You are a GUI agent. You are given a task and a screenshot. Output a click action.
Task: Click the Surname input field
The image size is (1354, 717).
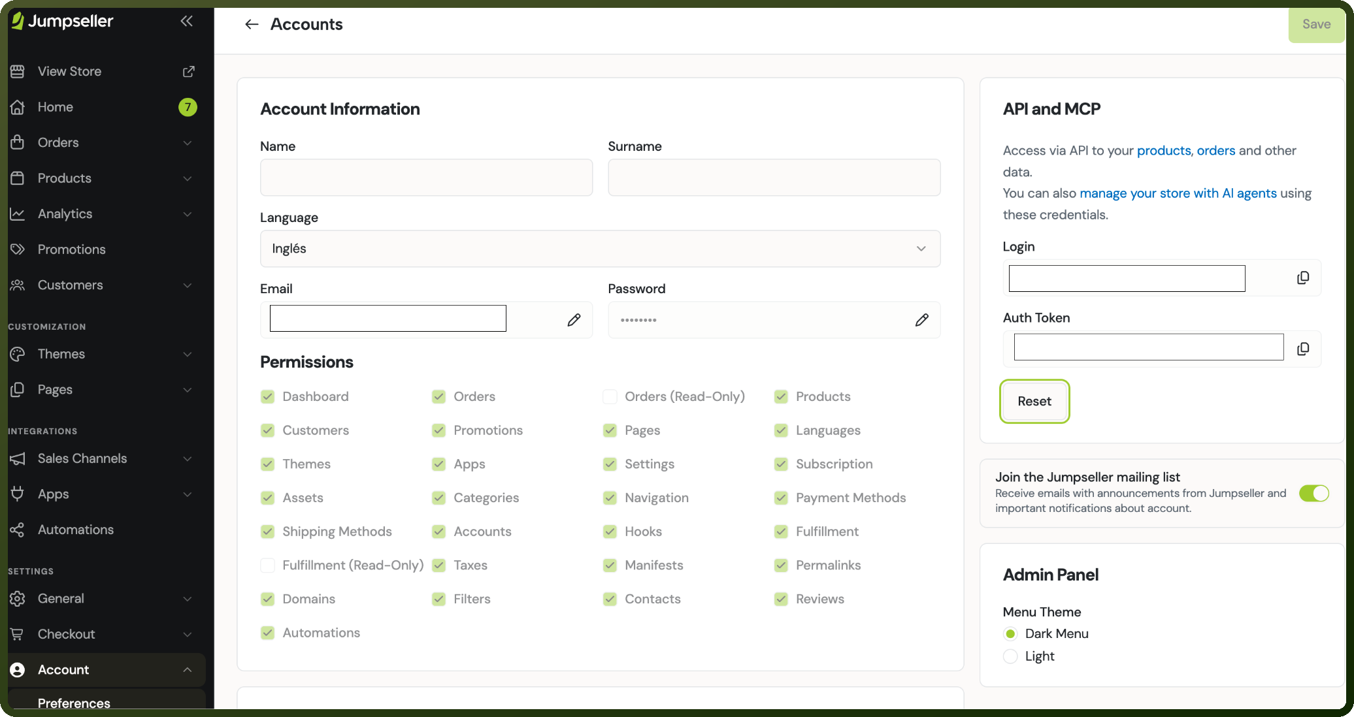click(774, 178)
